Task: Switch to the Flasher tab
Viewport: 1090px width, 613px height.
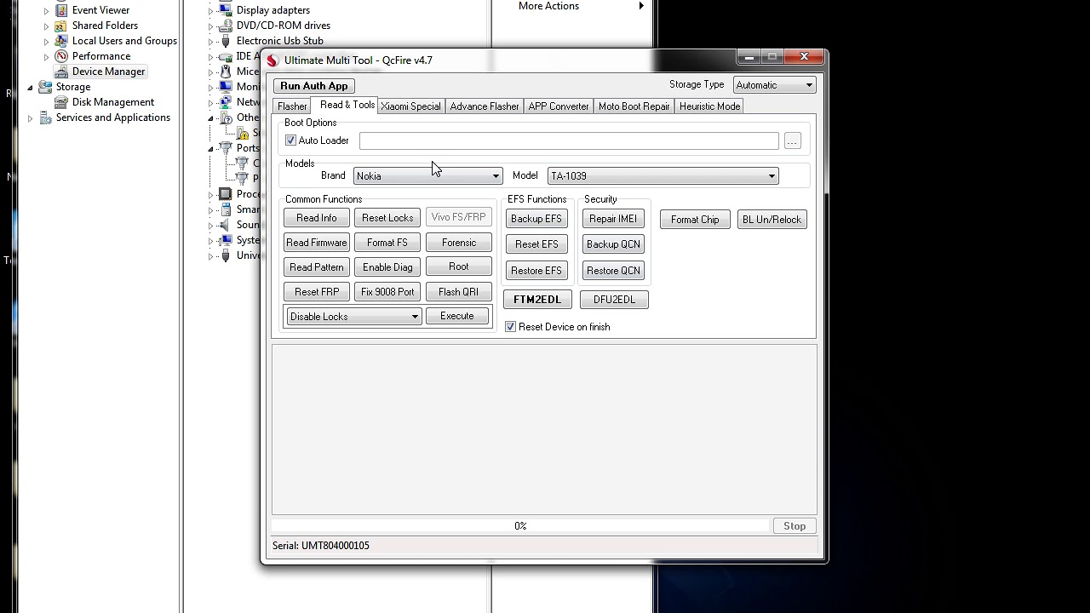Action: click(x=292, y=106)
